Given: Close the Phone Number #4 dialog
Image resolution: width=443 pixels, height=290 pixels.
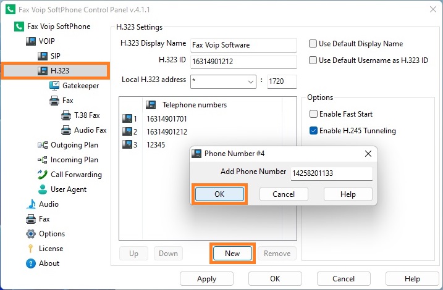Looking at the screenshot, I should tap(368, 154).
